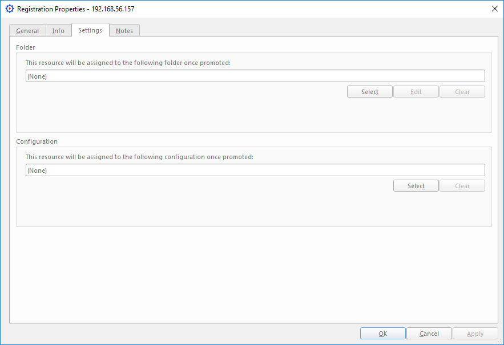Click the Edit button for Folder
Image resolution: width=504 pixels, height=345 pixels.
pos(416,92)
